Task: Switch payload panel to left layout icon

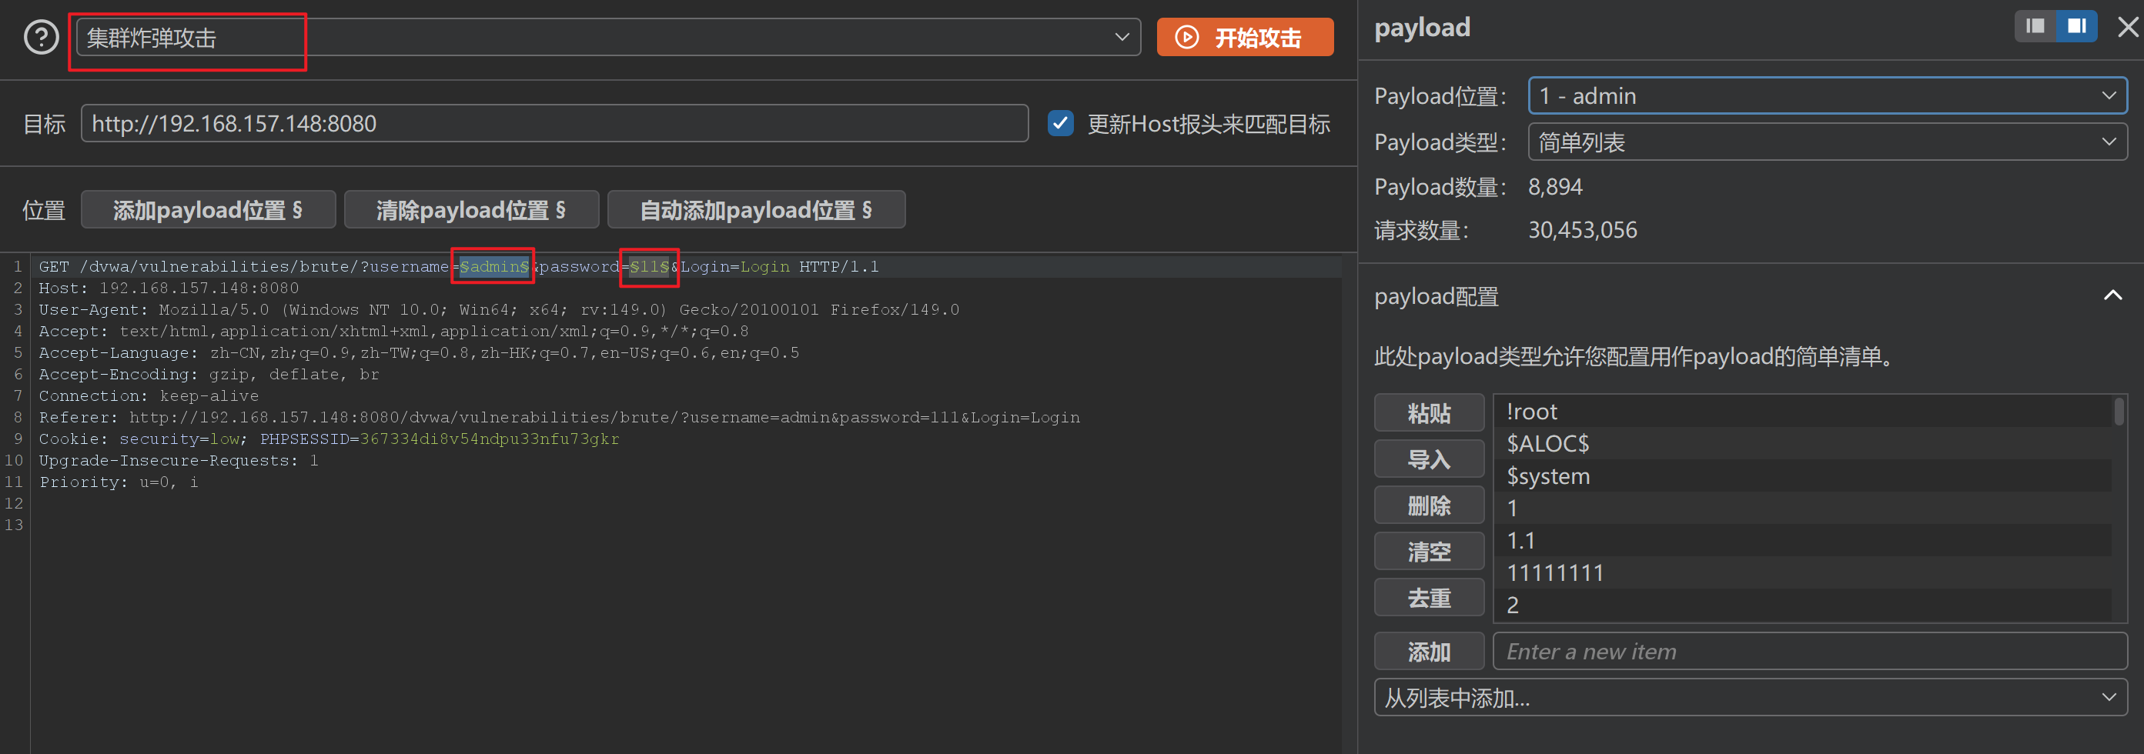Action: pos(2035,26)
